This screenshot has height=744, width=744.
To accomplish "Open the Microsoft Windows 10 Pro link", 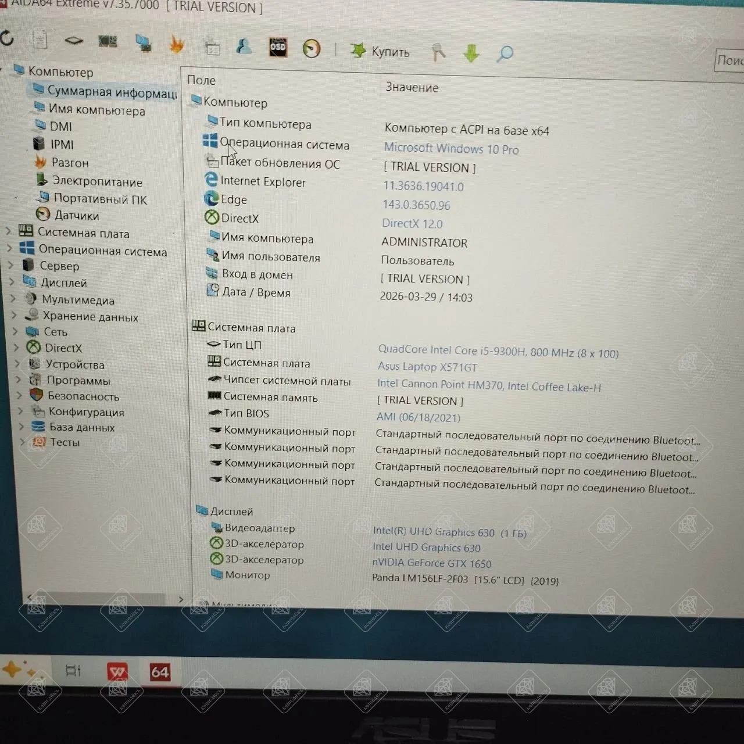I will (452, 149).
